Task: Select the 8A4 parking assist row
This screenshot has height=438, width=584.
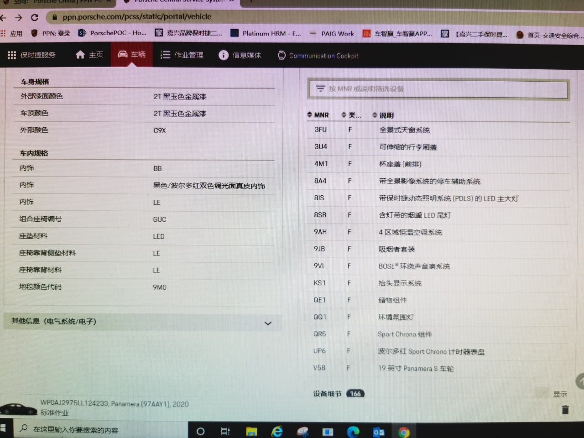Action: 438,181
